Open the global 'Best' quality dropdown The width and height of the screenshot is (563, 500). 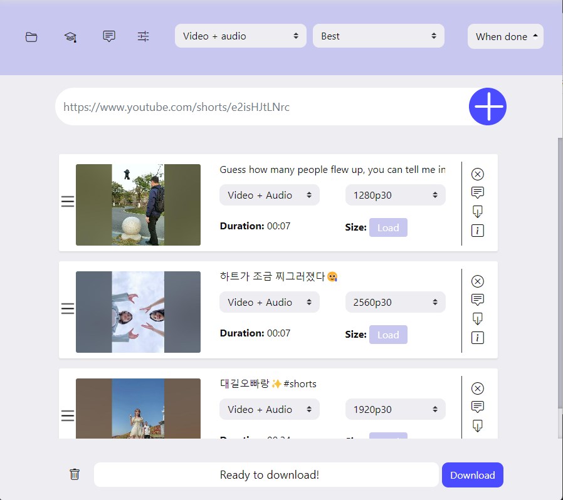(379, 36)
